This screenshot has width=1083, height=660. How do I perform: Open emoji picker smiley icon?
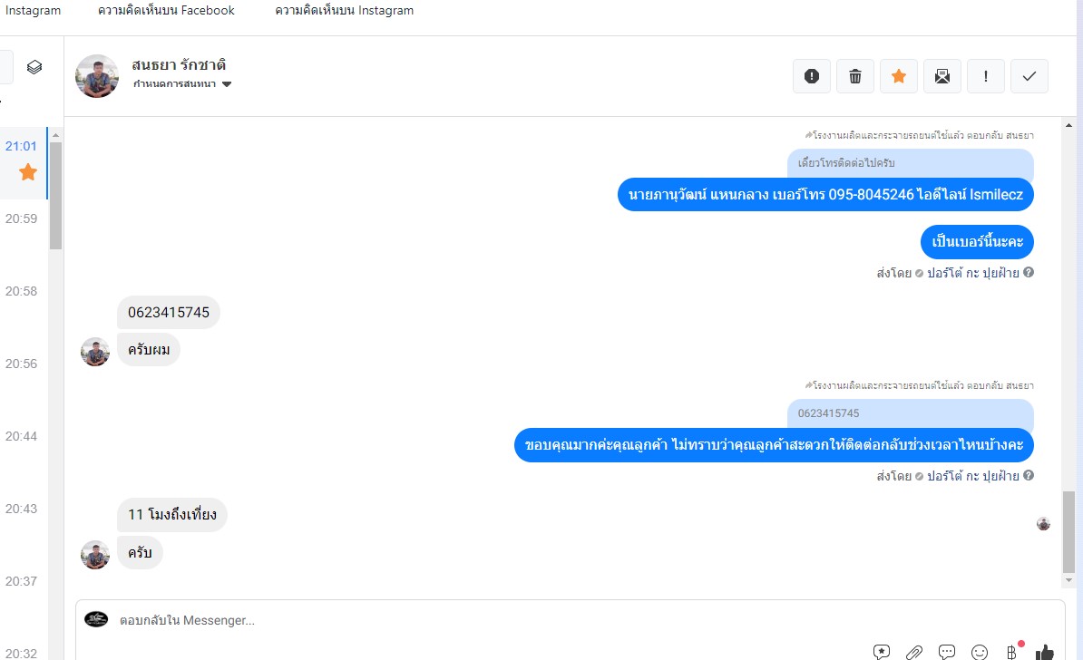[x=980, y=652]
